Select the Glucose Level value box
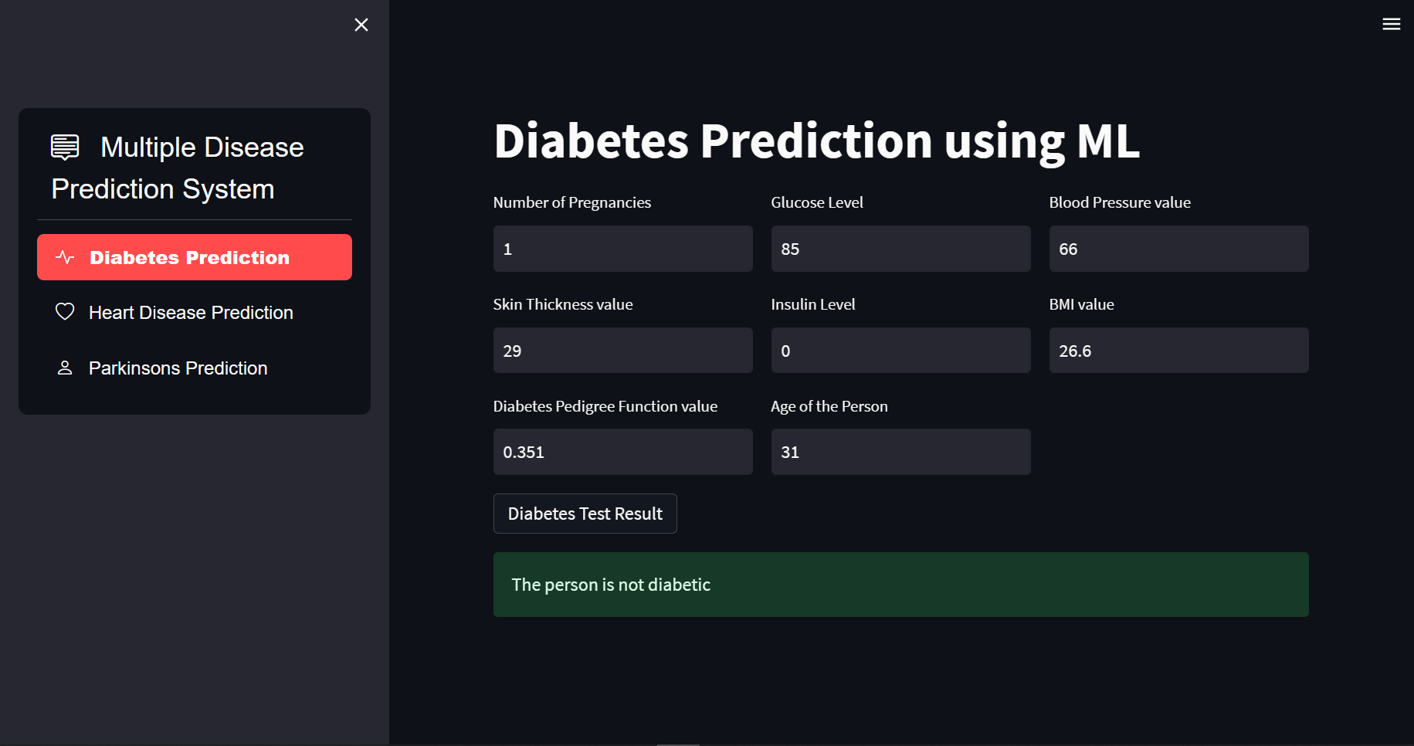Viewport: 1414px width, 746px height. 900,249
